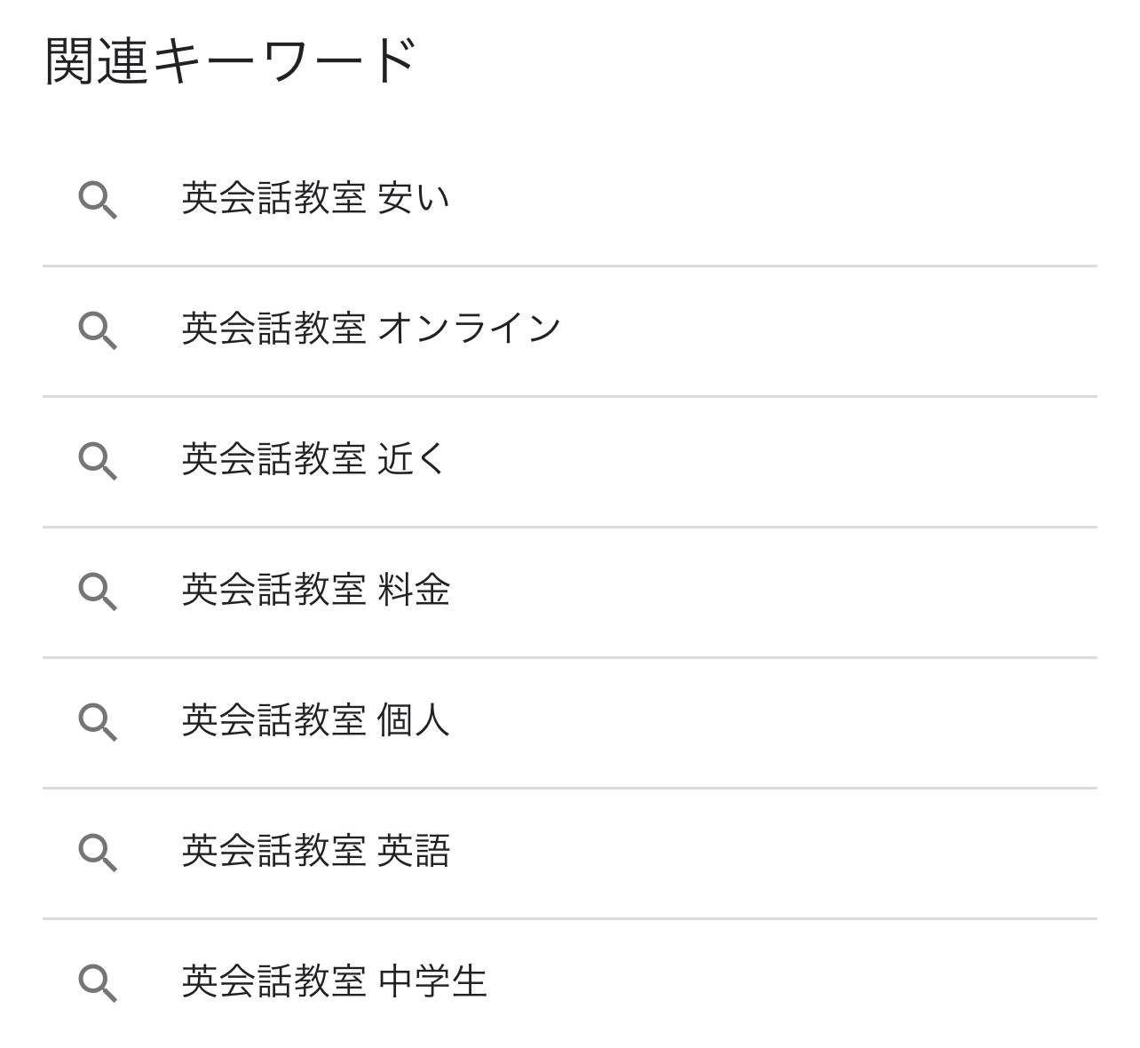Select the 英会話教室 英語 keyword
The image size is (1140, 1048).
click(x=315, y=852)
